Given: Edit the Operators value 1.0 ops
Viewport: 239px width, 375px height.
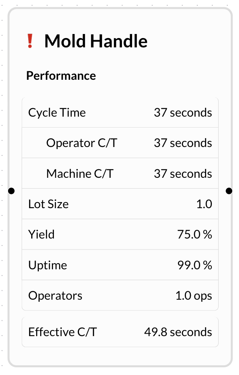Looking at the screenshot, I should 194,296.
